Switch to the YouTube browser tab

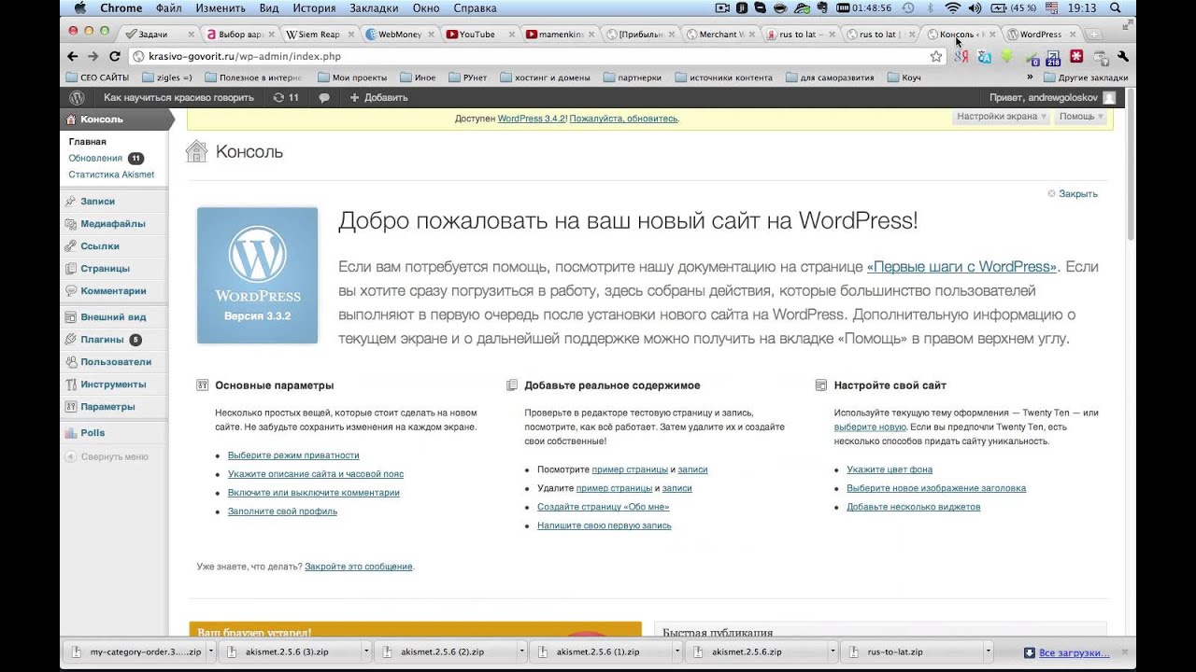(479, 35)
